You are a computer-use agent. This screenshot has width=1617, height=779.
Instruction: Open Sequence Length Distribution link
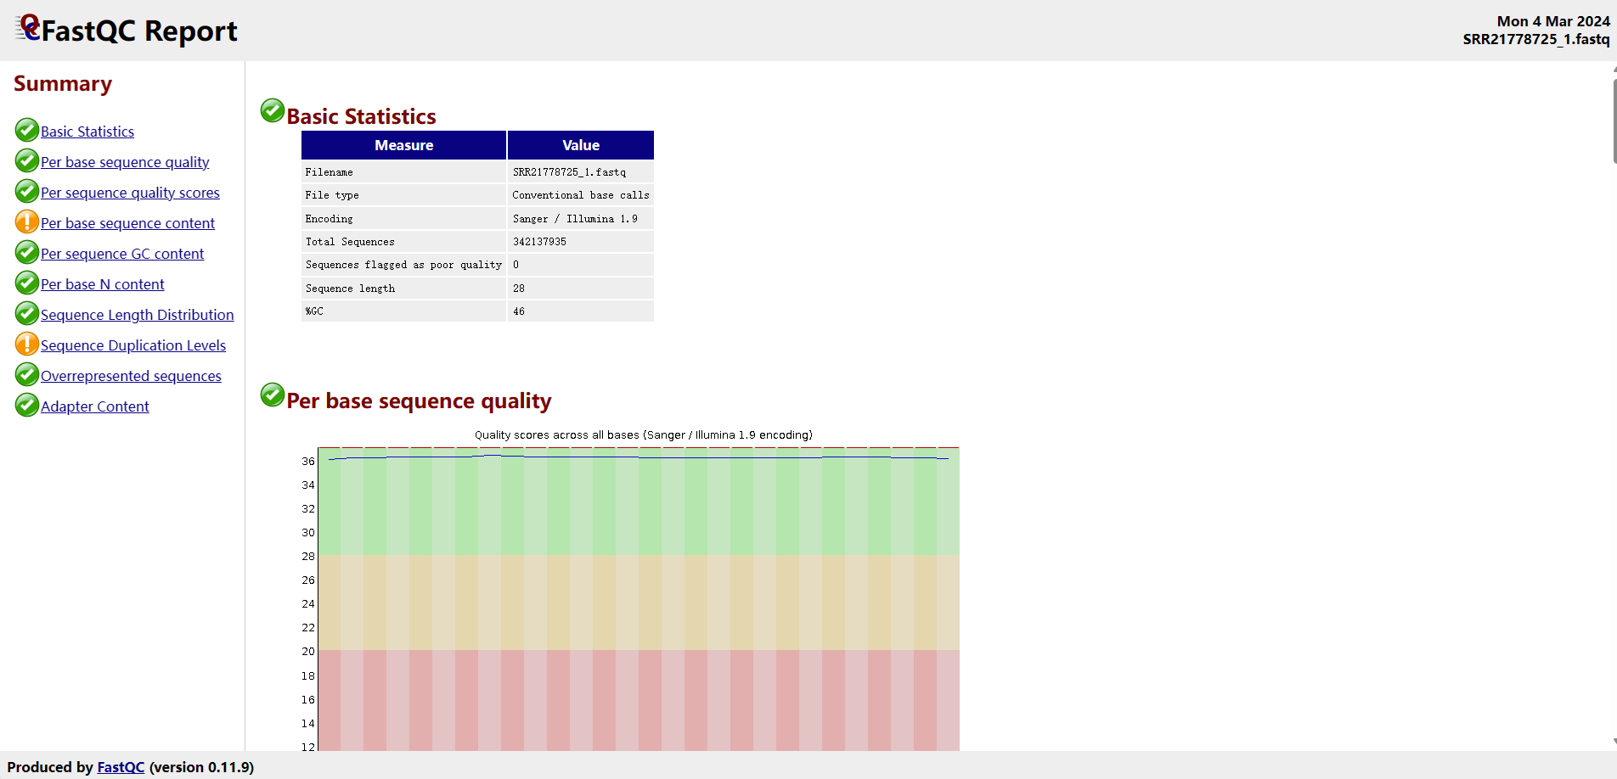click(137, 315)
